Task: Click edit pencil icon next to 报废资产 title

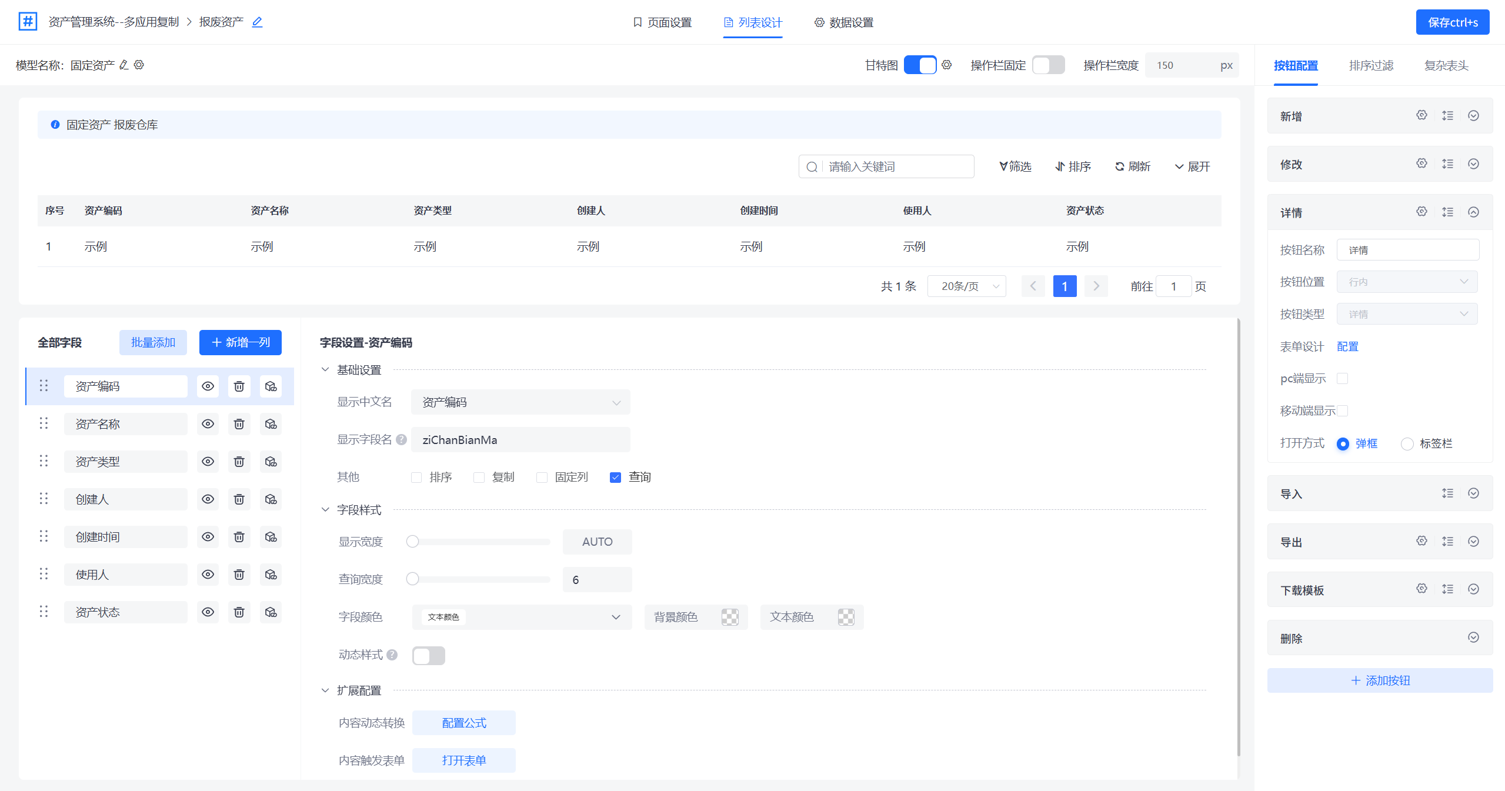Action: [x=257, y=22]
